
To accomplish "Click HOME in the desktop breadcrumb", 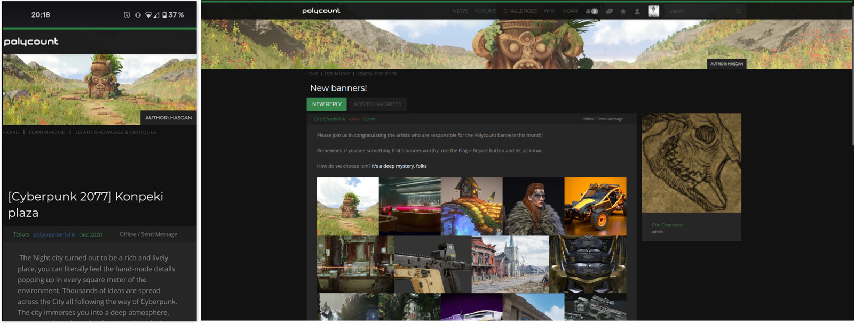I will (312, 74).
